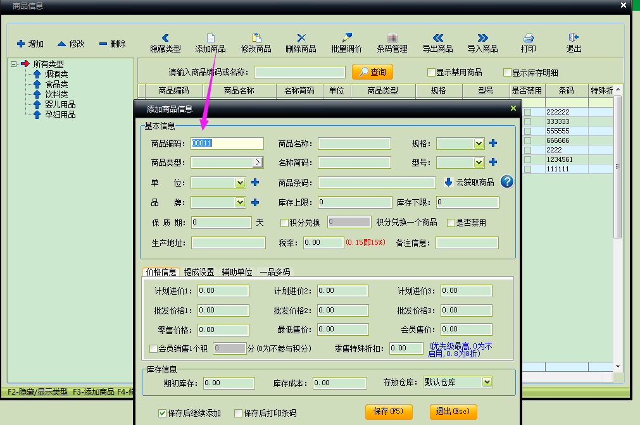Screen dimensions: 640x425
Task: Toggle the 显示禁用商品 checkbox
Action: click(431, 73)
